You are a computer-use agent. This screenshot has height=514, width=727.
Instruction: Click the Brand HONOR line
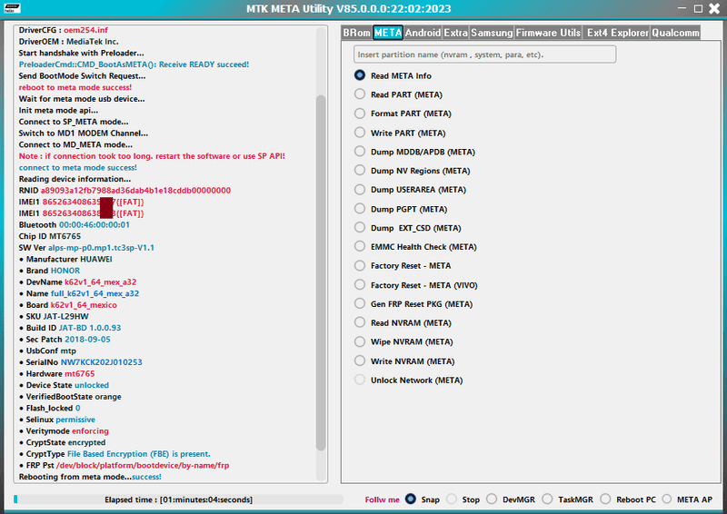50,271
